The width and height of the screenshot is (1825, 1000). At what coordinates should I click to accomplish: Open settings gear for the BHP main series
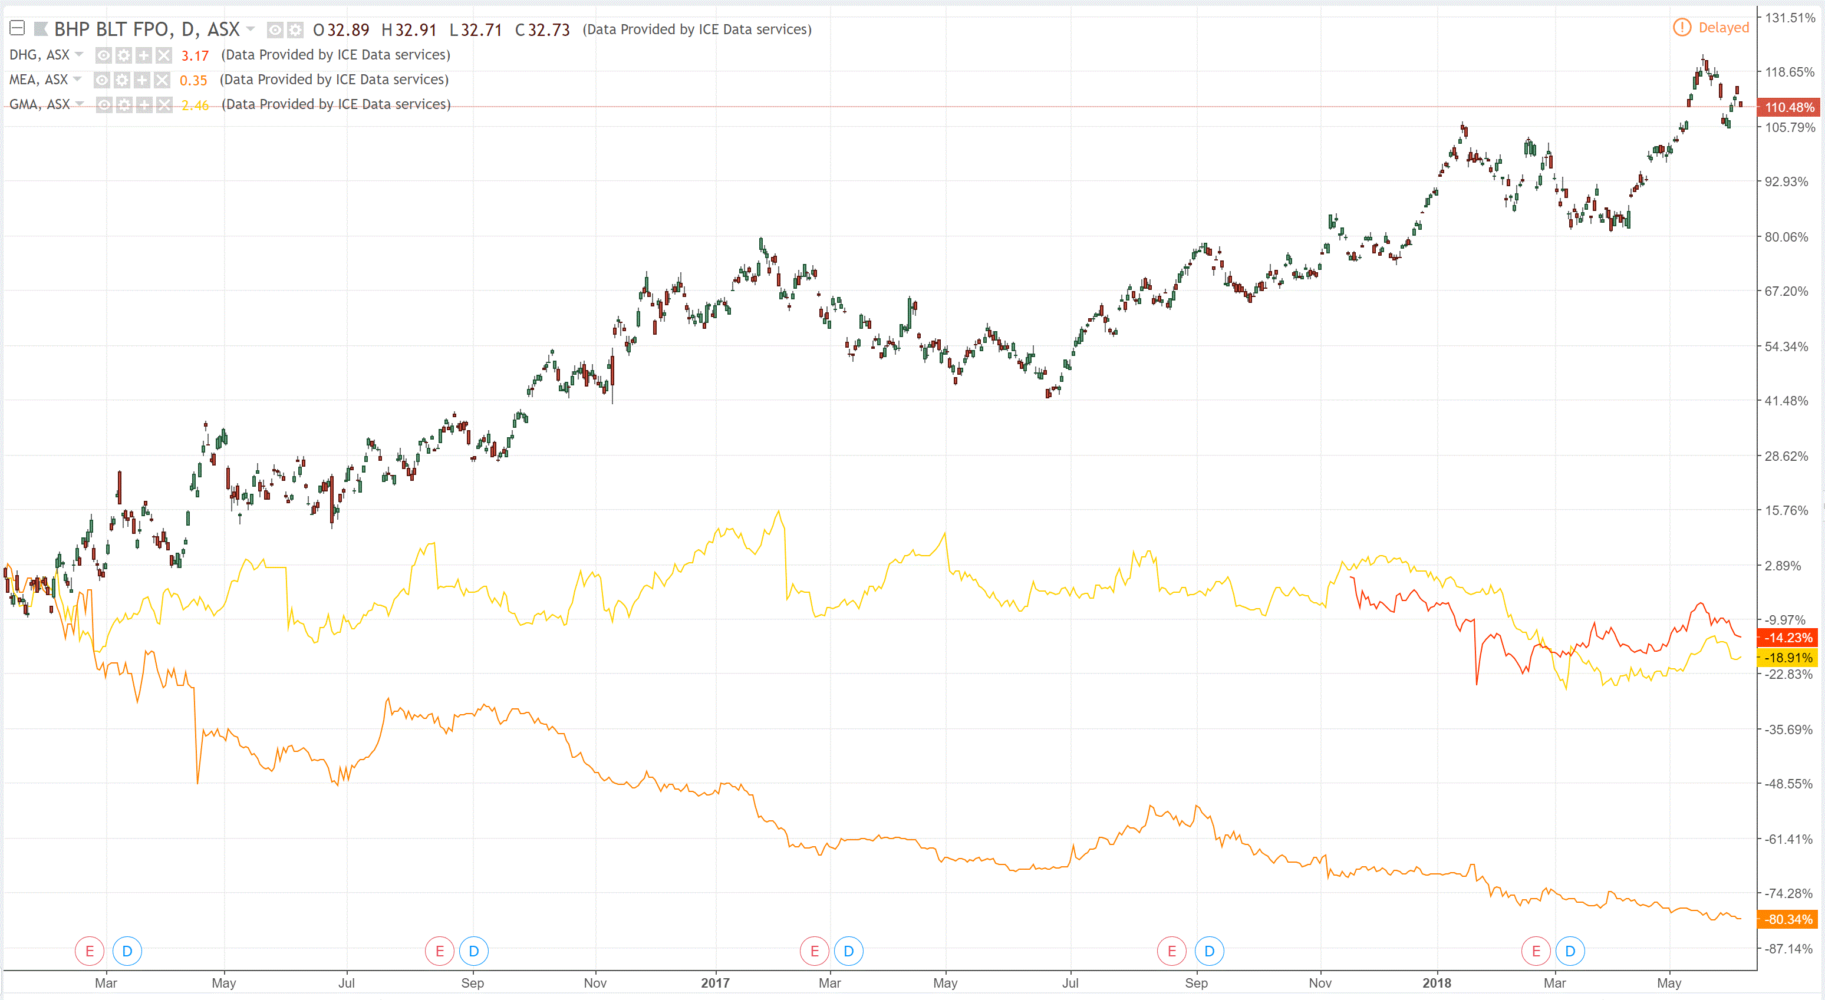click(x=295, y=29)
